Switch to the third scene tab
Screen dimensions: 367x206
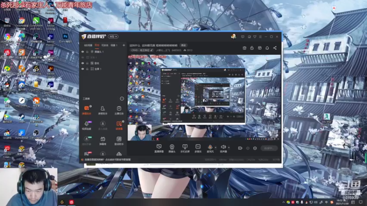[x=105, y=45]
